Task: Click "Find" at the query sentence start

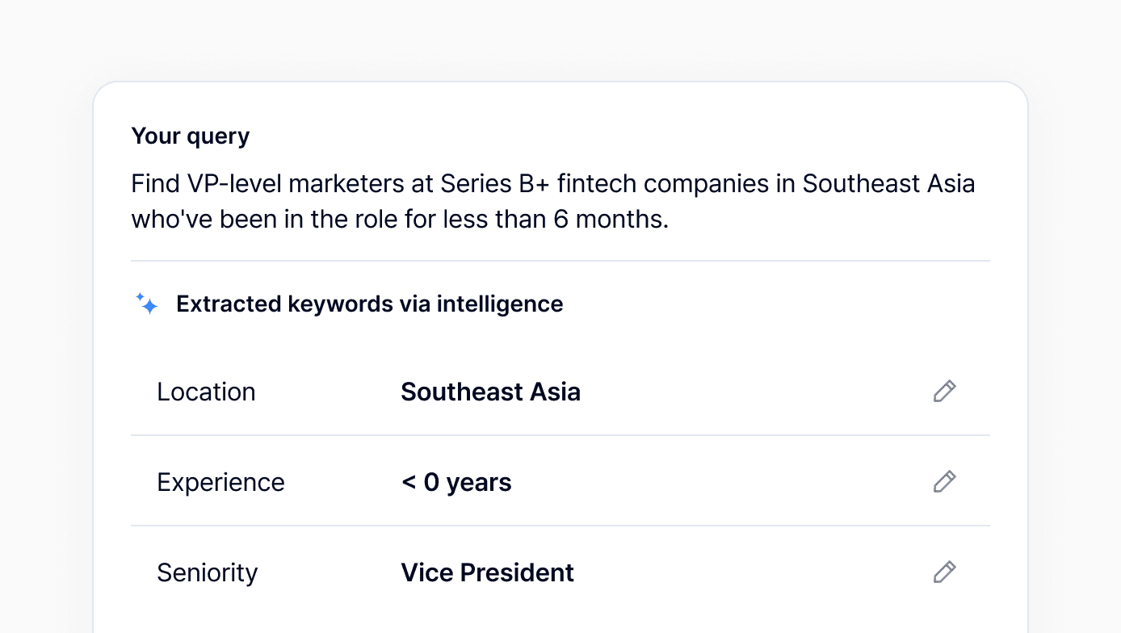Action: click(x=155, y=184)
